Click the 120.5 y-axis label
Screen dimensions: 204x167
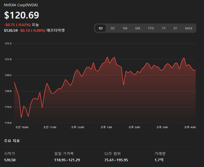(8, 75)
